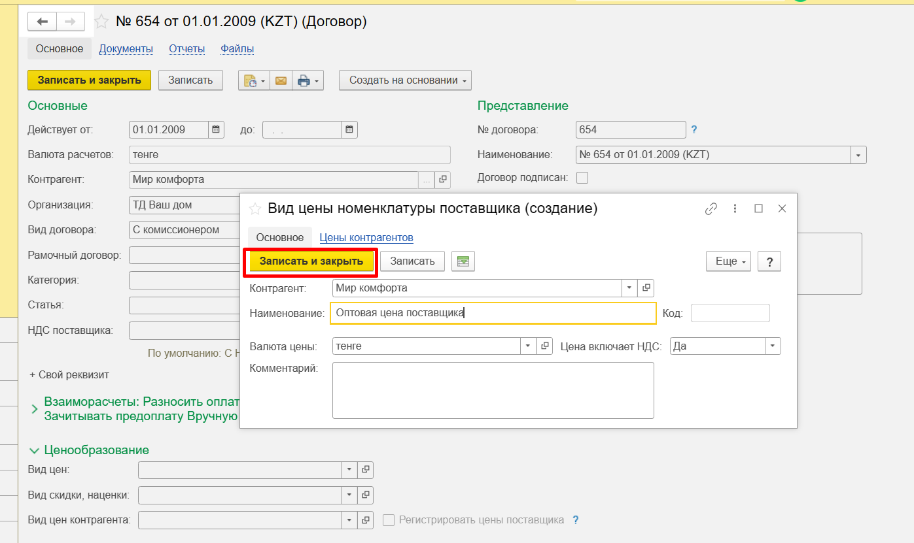The width and height of the screenshot is (914, 543).
Task: Click the 'Комментарий' text area
Action: coord(493,390)
